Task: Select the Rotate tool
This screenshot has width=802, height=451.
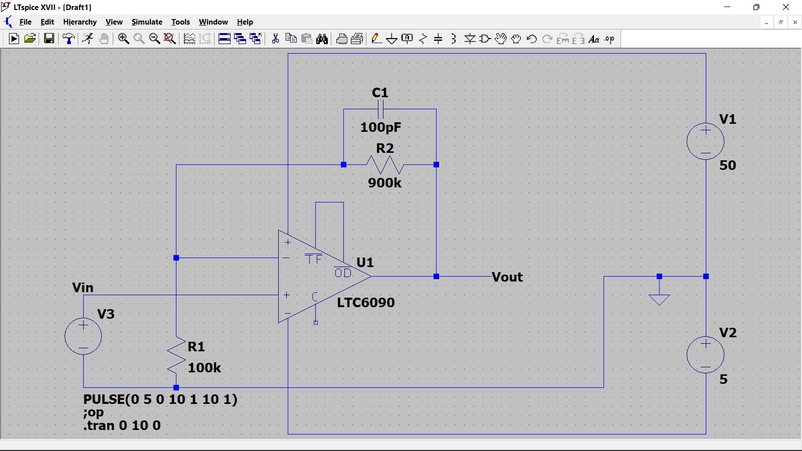Action: 563,39
